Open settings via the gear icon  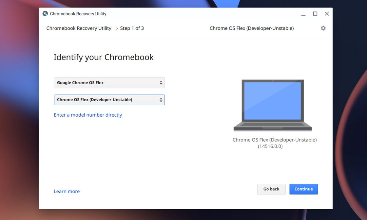pyautogui.click(x=323, y=28)
